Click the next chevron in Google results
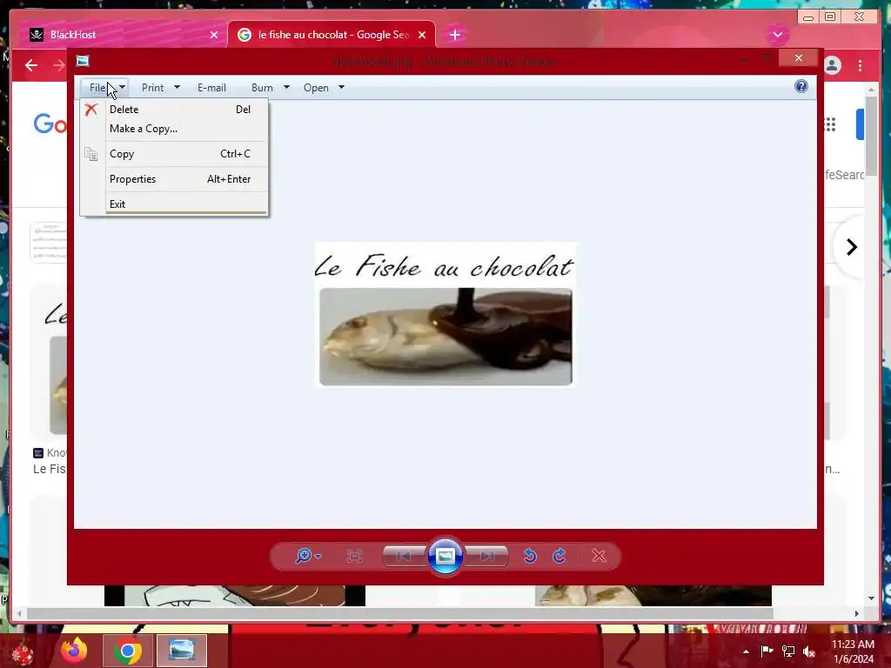Screen dimensions: 891x668 [851, 247]
